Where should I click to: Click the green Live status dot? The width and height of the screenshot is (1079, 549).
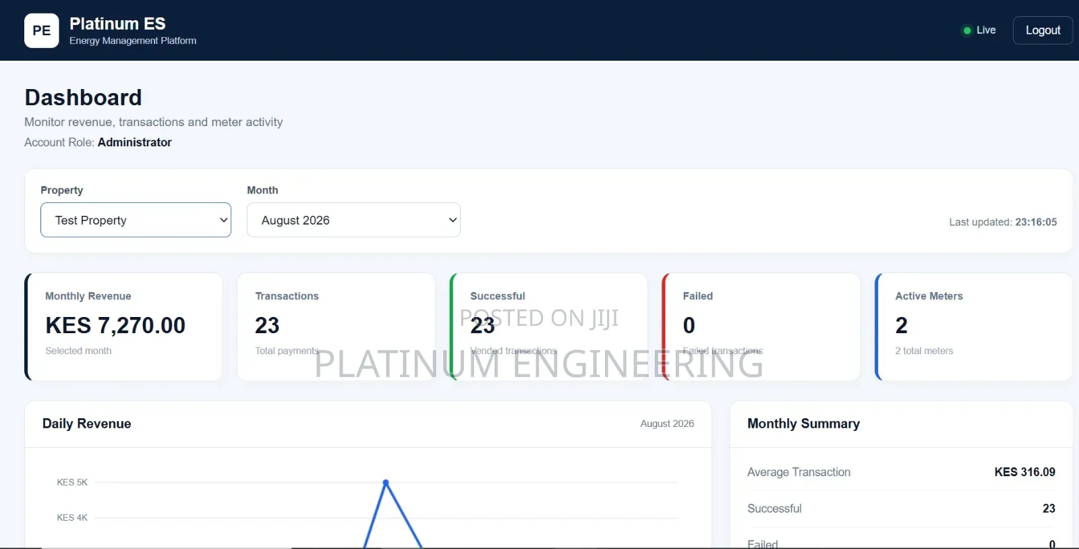(x=967, y=30)
